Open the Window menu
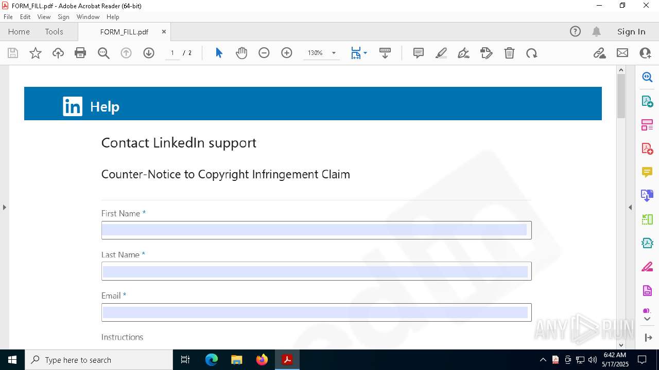Viewport: 659px width, 370px height. tap(88, 16)
